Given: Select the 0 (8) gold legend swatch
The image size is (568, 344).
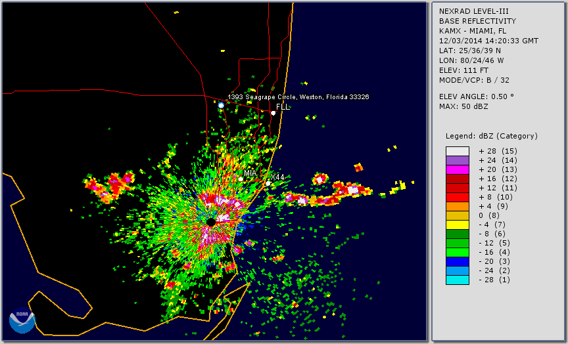Looking at the screenshot, I should [458, 215].
